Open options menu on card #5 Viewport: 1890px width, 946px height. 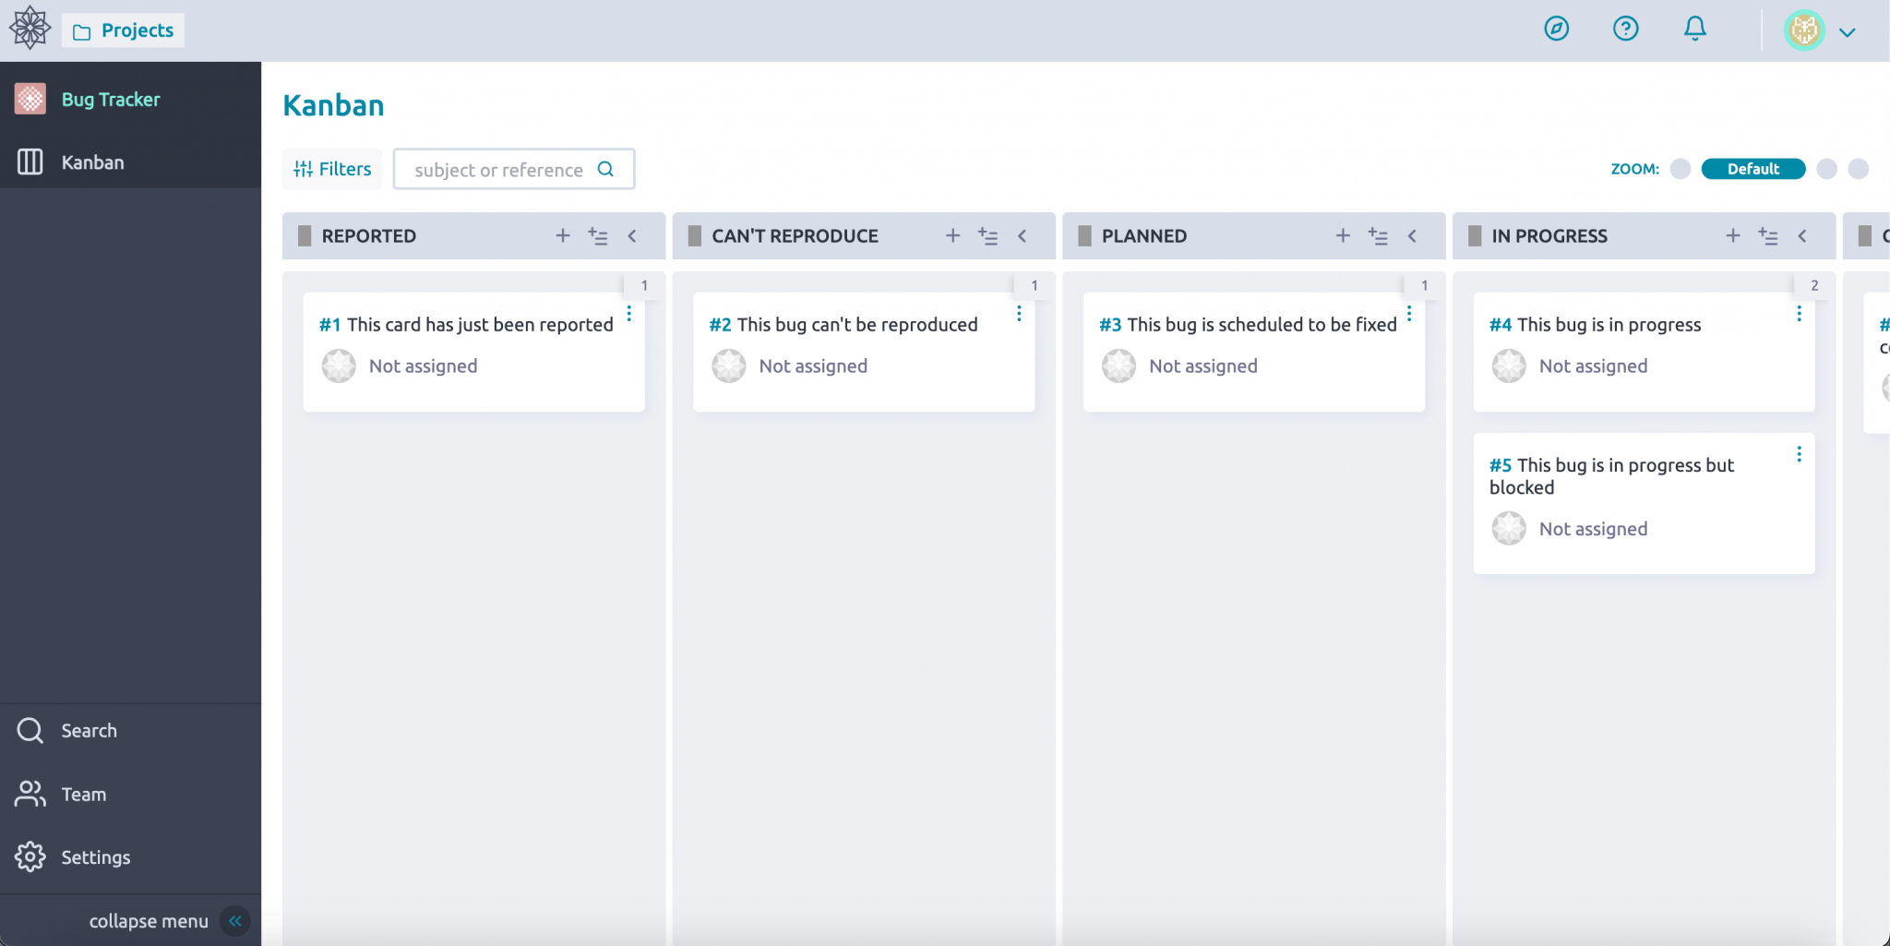click(x=1800, y=453)
